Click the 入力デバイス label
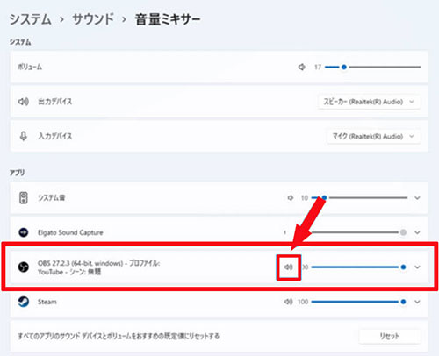This screenshot has height=356, width=439. pos(55,136)
